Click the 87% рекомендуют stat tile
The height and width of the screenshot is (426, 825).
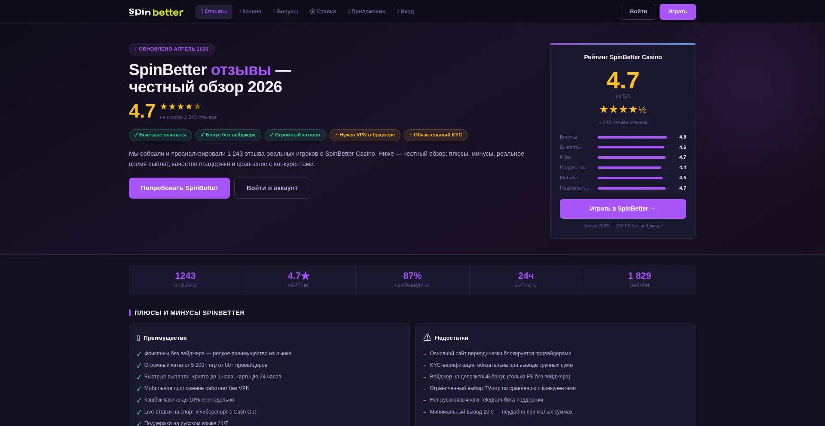412,280
